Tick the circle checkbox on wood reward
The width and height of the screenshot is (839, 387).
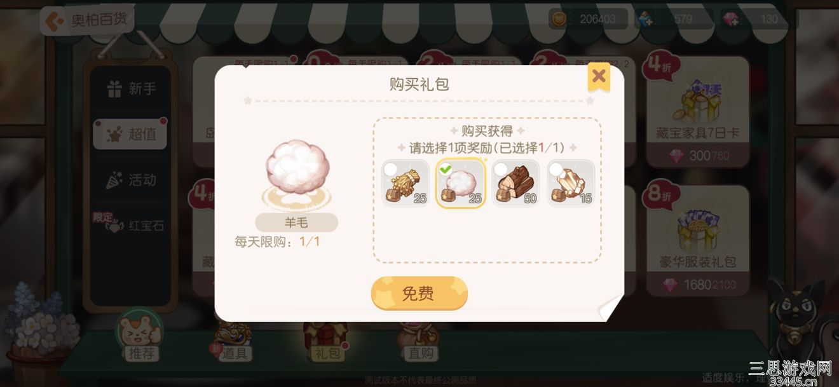click(x=501, y=169)
